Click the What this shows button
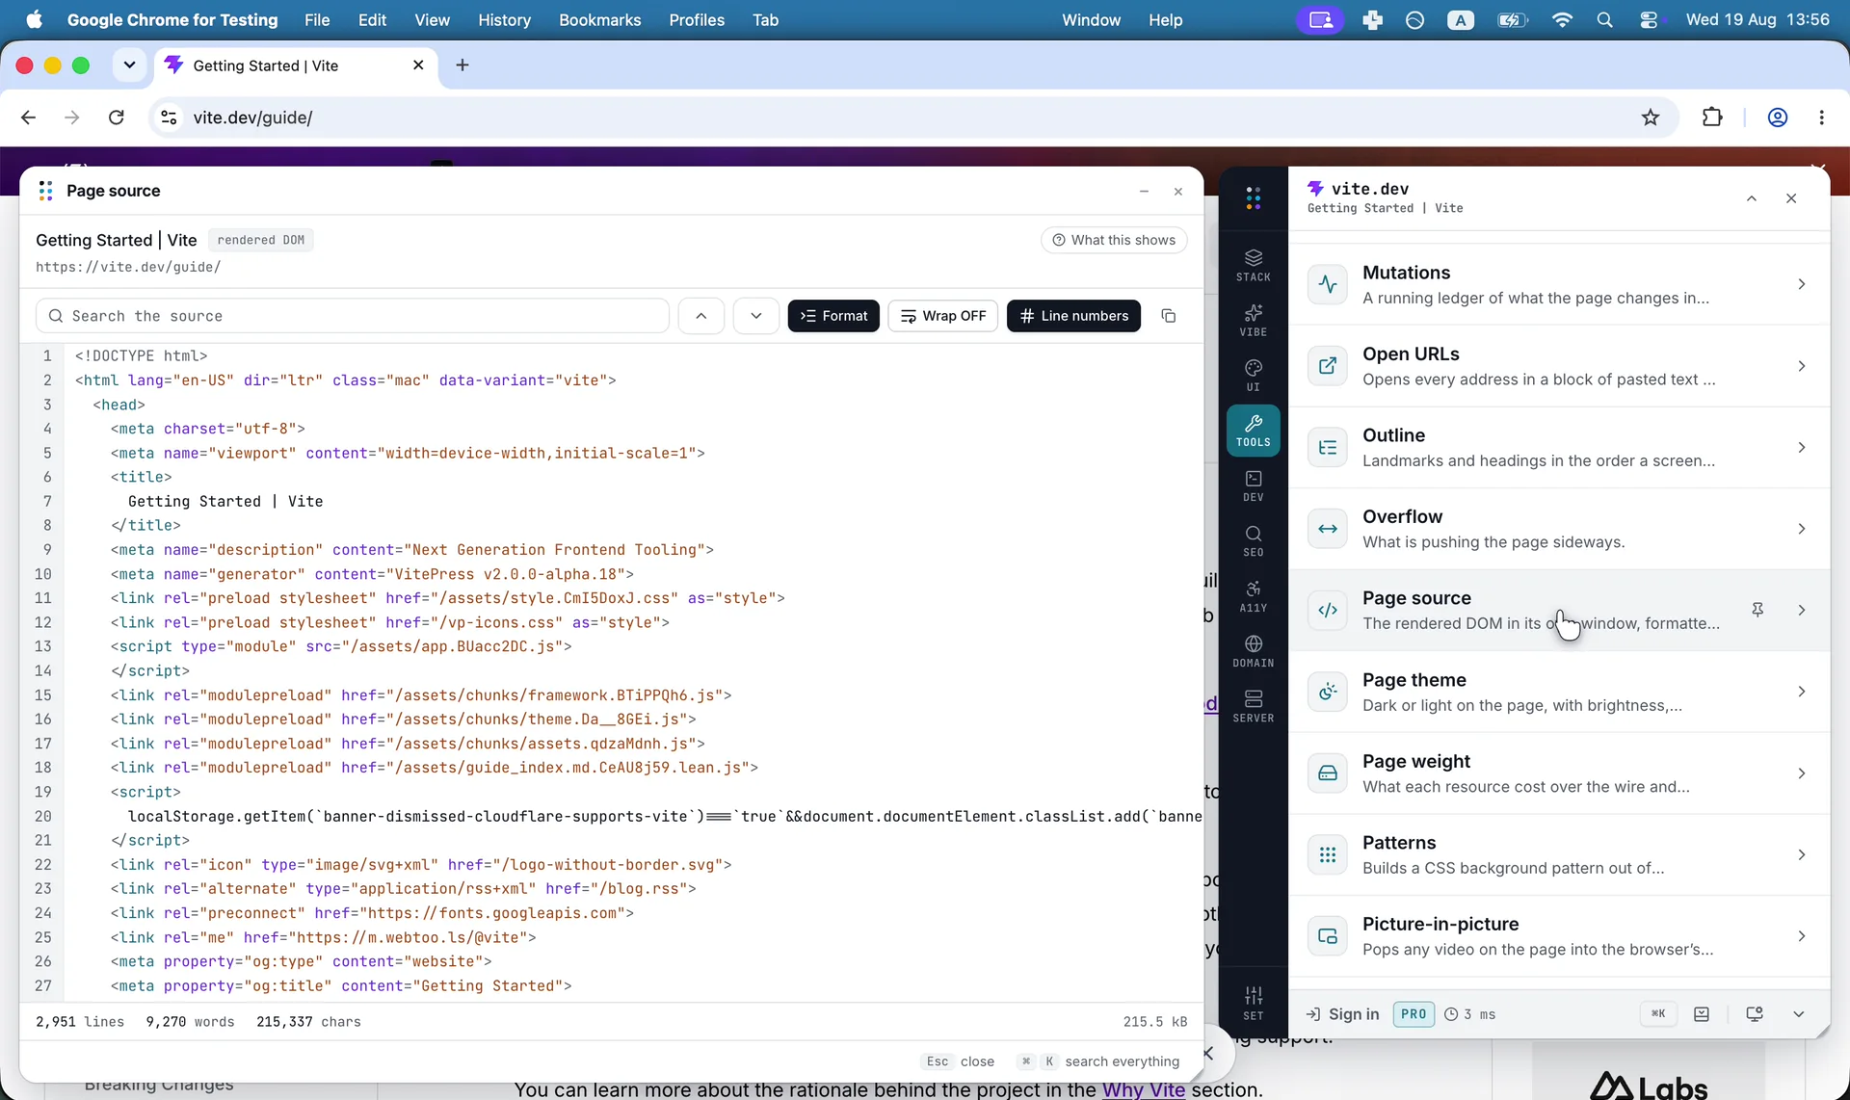The width and height of the screenshot is (1850, 1100). tap(1113, 240)
